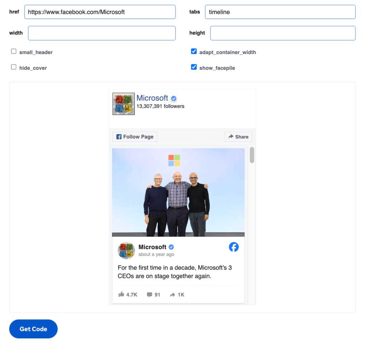Click the post text 'For the first time in a decade'
The width and height of the screenshot is (367, 343).
(156, 267)
